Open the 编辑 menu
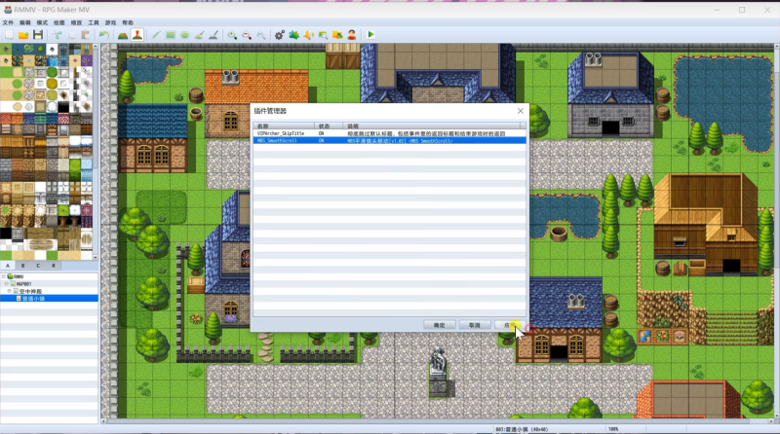Viewport: 780px width, 434px height. pyautogui.click(x=25, y=22)
